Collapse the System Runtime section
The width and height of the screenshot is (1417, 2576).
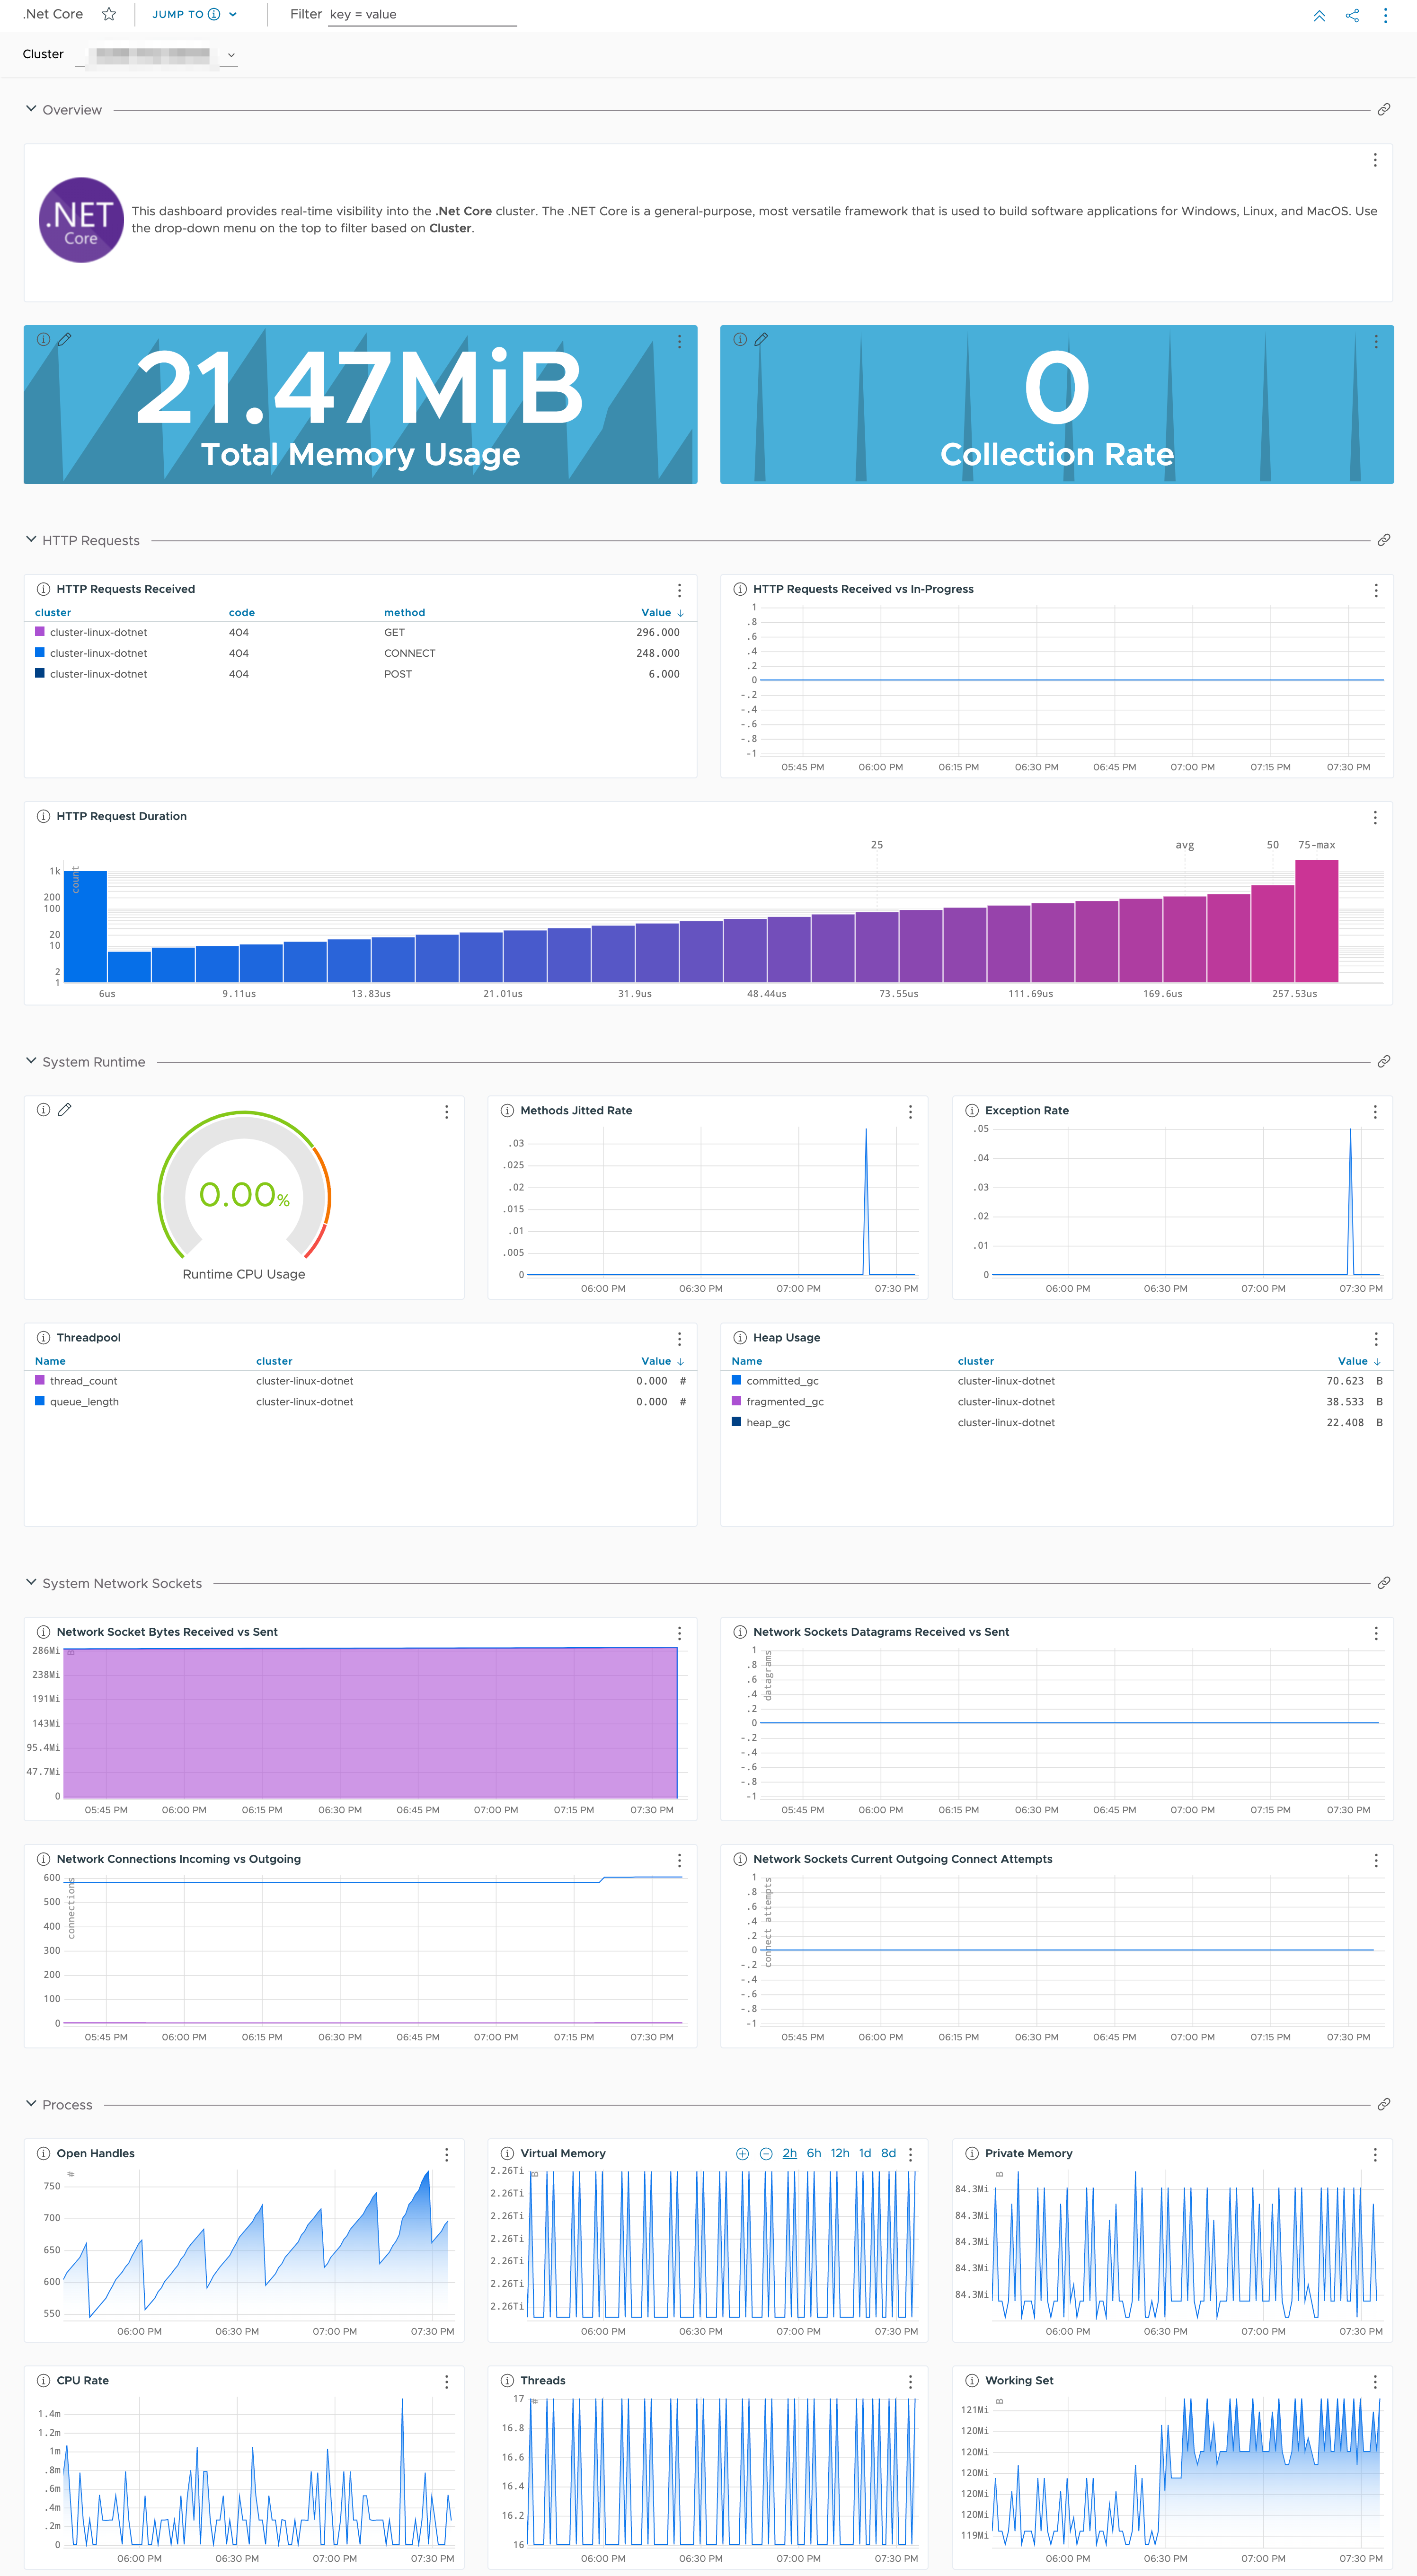click(31, 1061)
